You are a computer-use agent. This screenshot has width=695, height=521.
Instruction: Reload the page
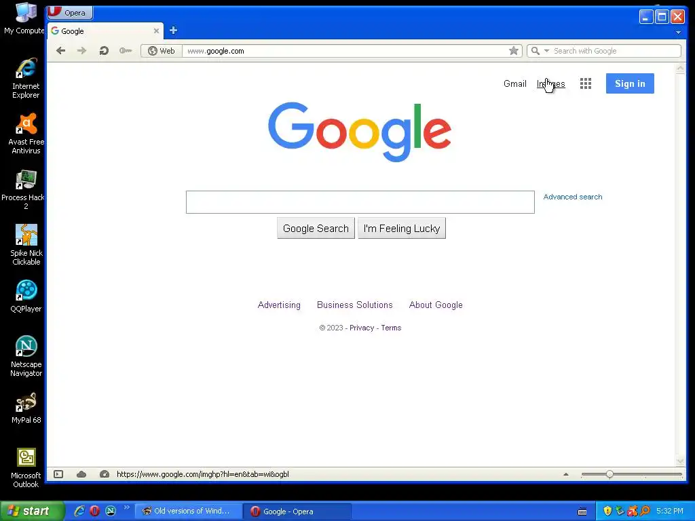click(x=104, y=51)
